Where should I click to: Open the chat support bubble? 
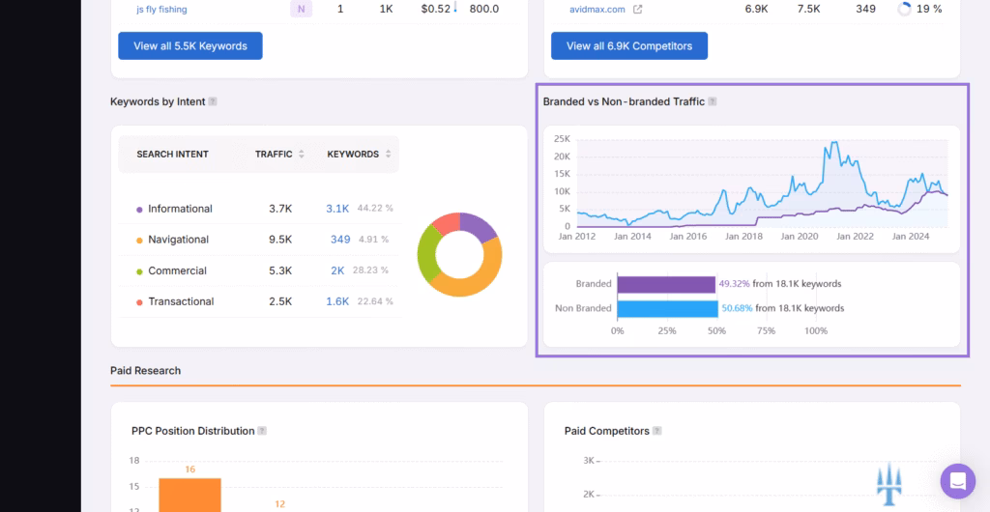(957, 480)
